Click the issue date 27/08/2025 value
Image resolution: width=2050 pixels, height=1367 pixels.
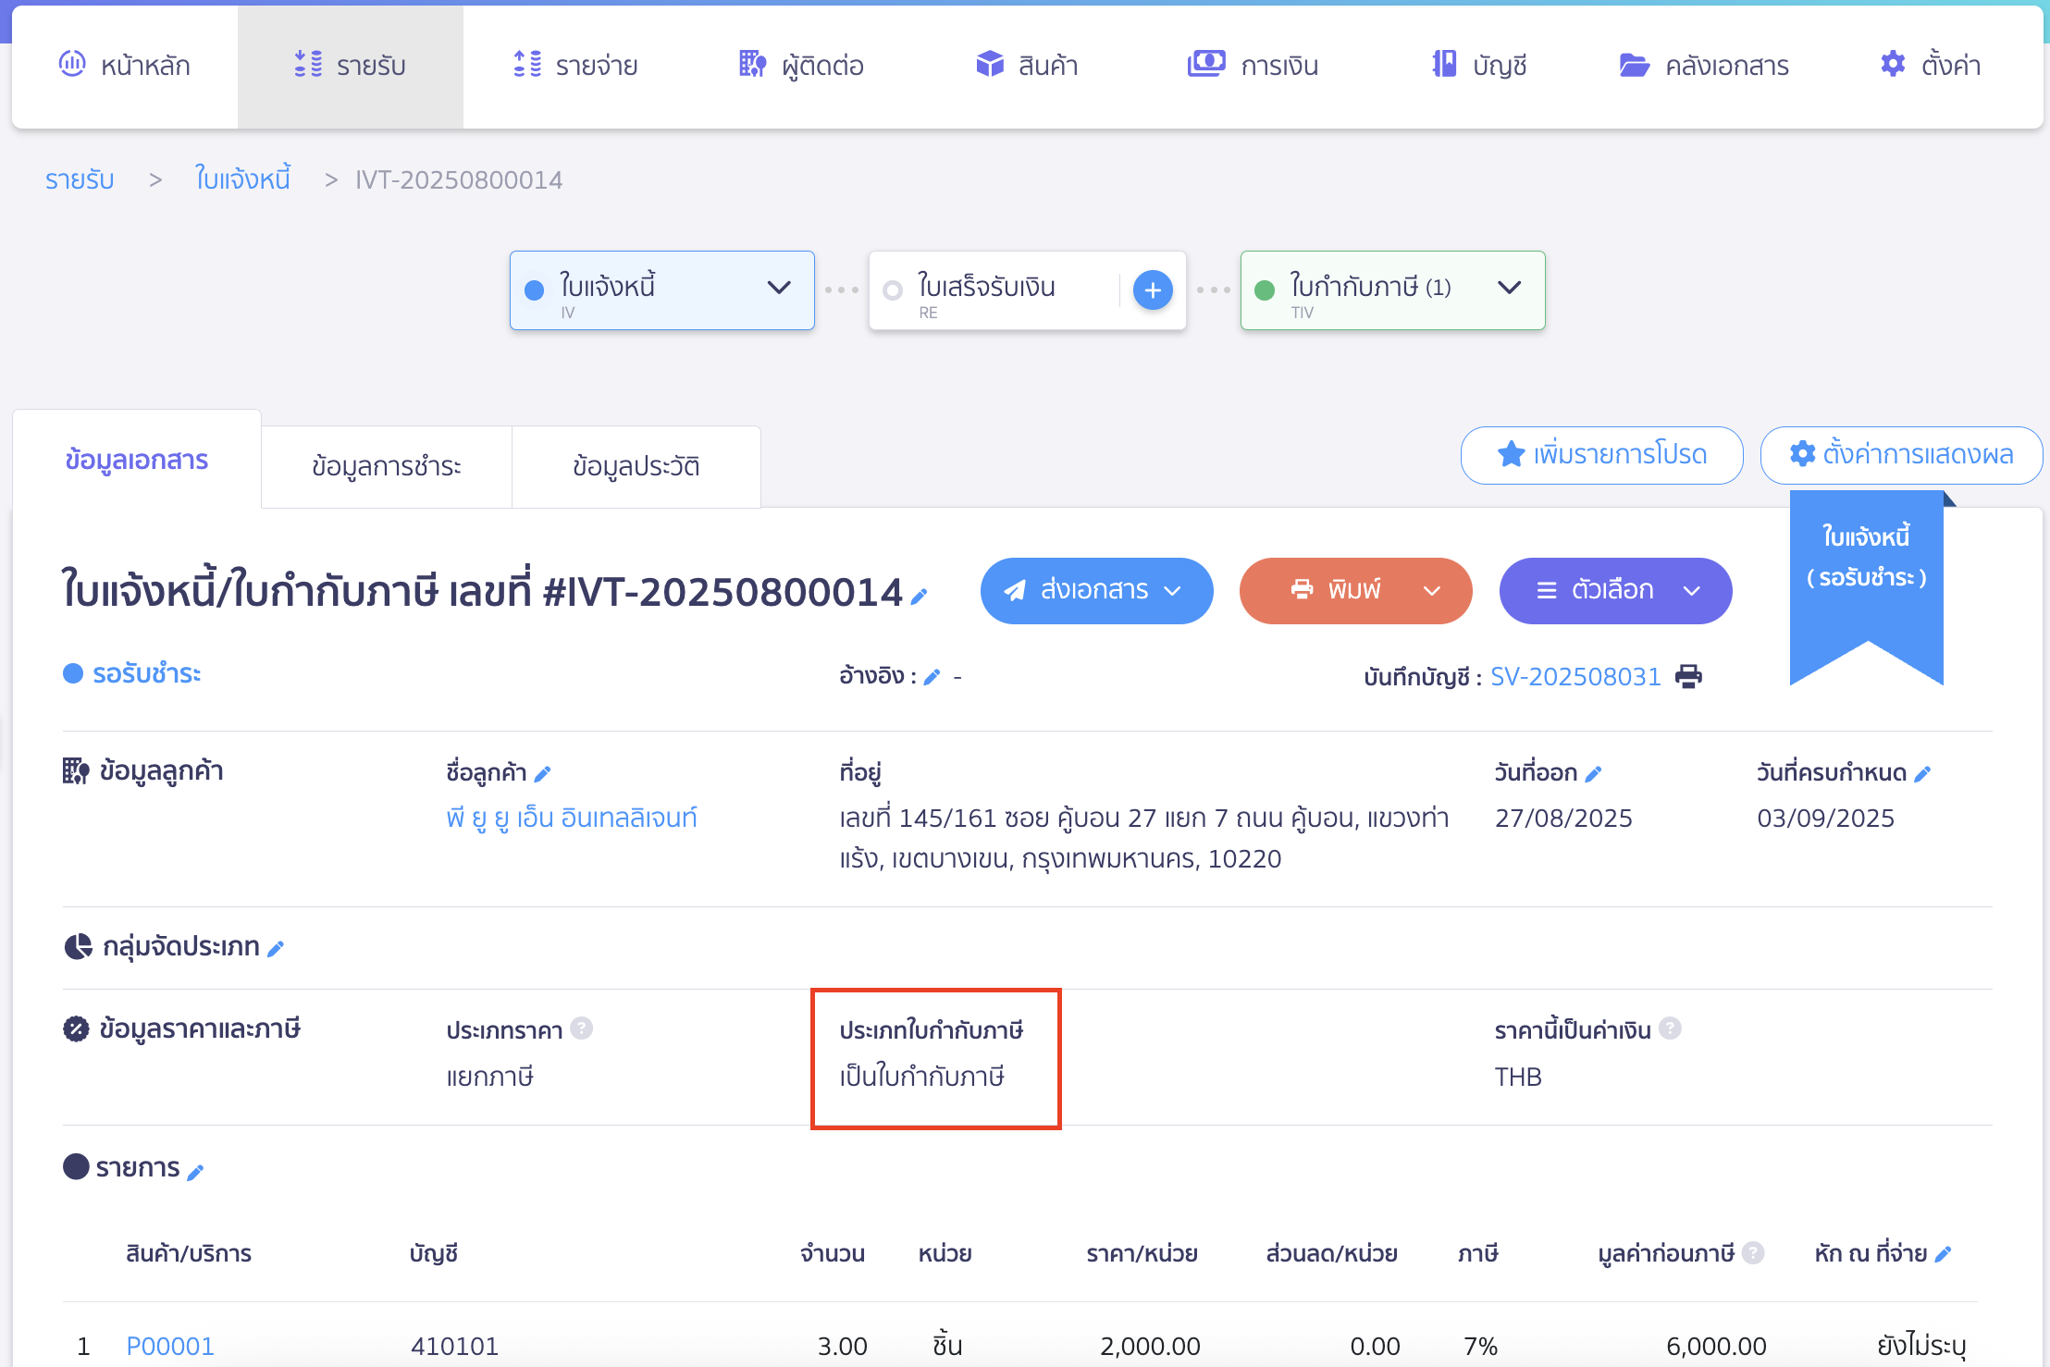tap(1563, 819)
